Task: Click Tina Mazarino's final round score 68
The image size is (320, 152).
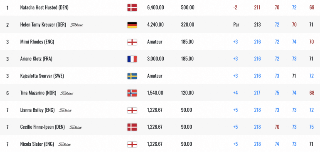Action: click(312, 93)
